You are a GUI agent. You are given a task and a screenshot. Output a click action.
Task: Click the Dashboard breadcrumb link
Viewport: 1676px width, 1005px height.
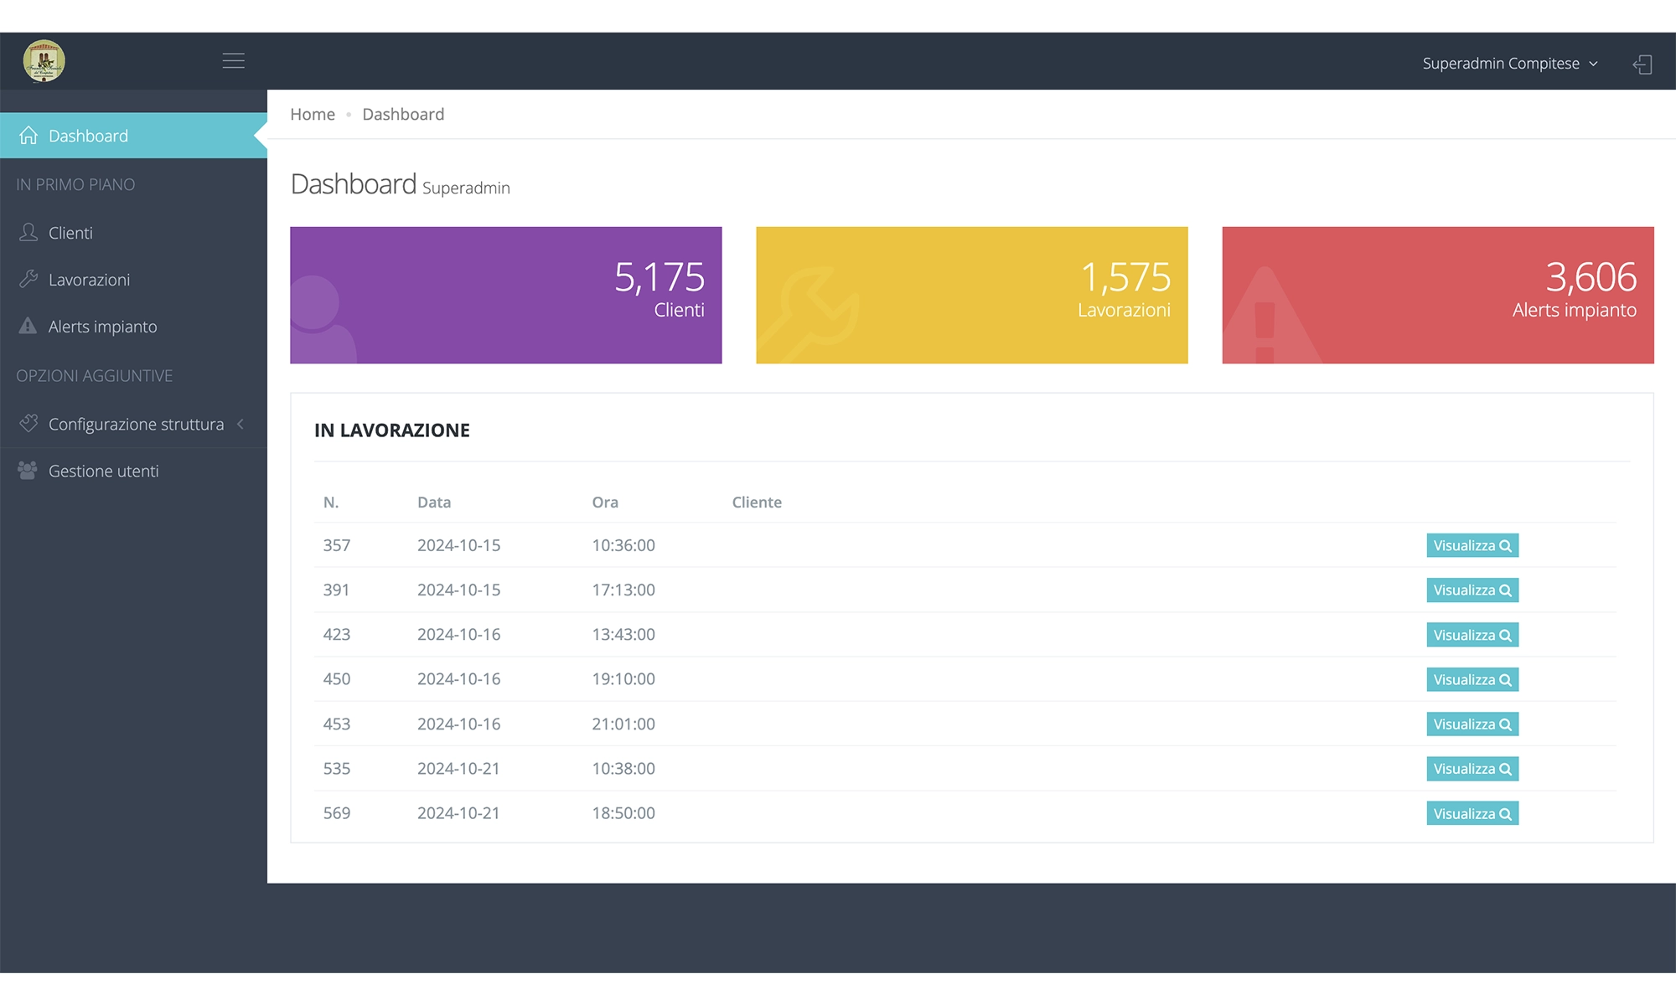click(403, 114)
